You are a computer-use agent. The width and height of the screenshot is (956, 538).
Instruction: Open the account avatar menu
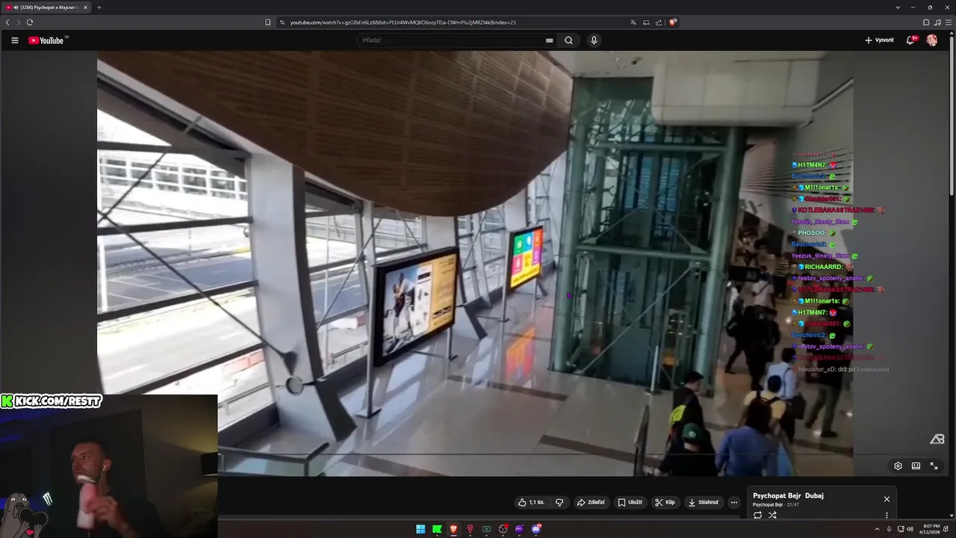931,40
